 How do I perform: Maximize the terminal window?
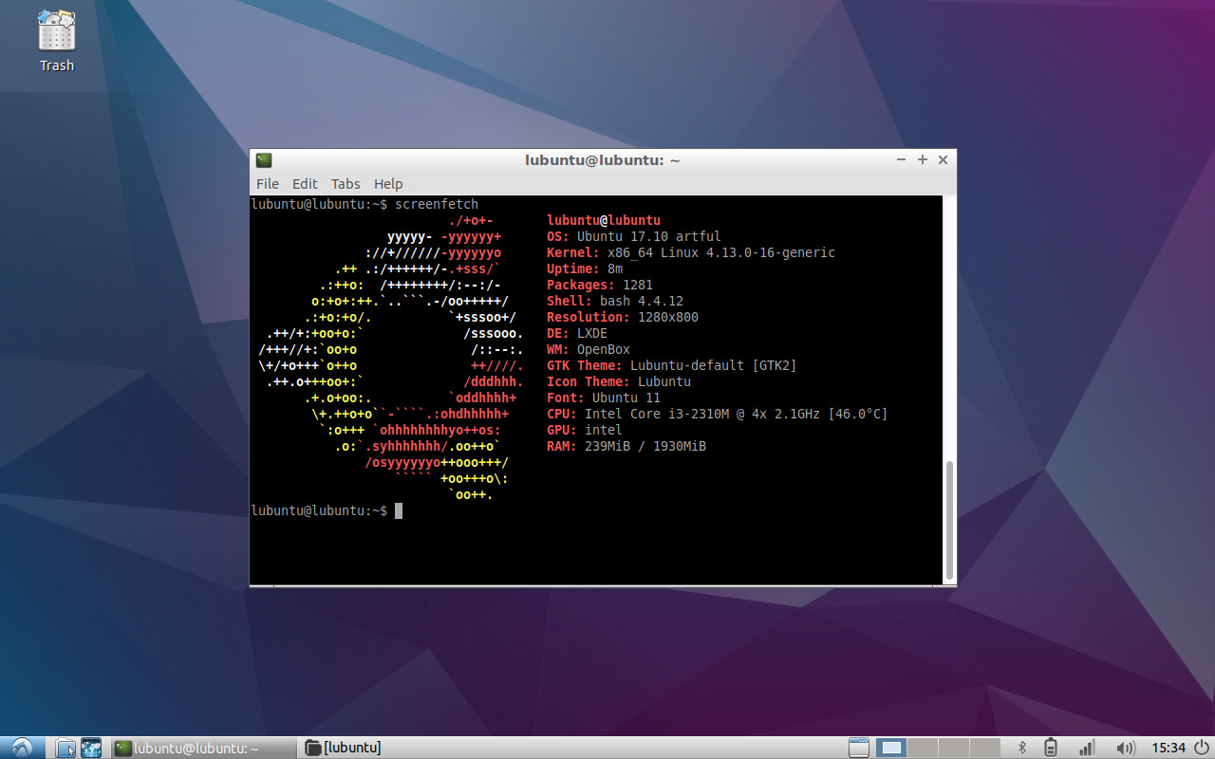click(923, 160)
